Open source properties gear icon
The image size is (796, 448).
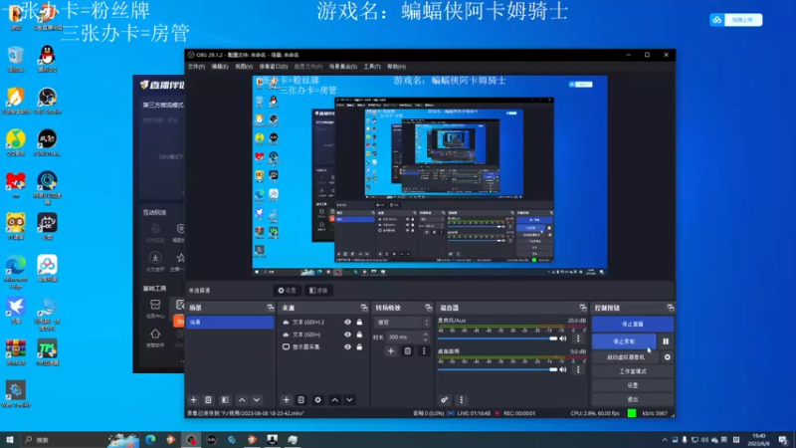(x=317, y=400)
